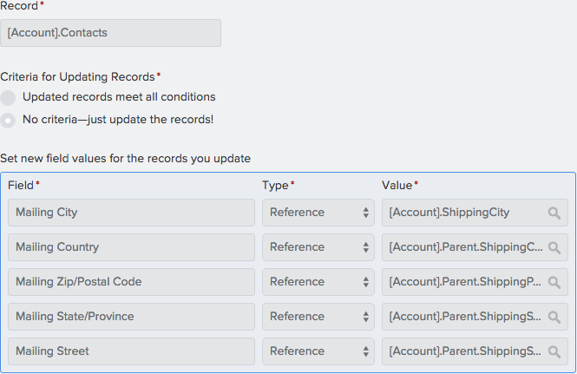Click the [Account].Contacts record field
577x374 pixels.
click(x=110, y=33)
